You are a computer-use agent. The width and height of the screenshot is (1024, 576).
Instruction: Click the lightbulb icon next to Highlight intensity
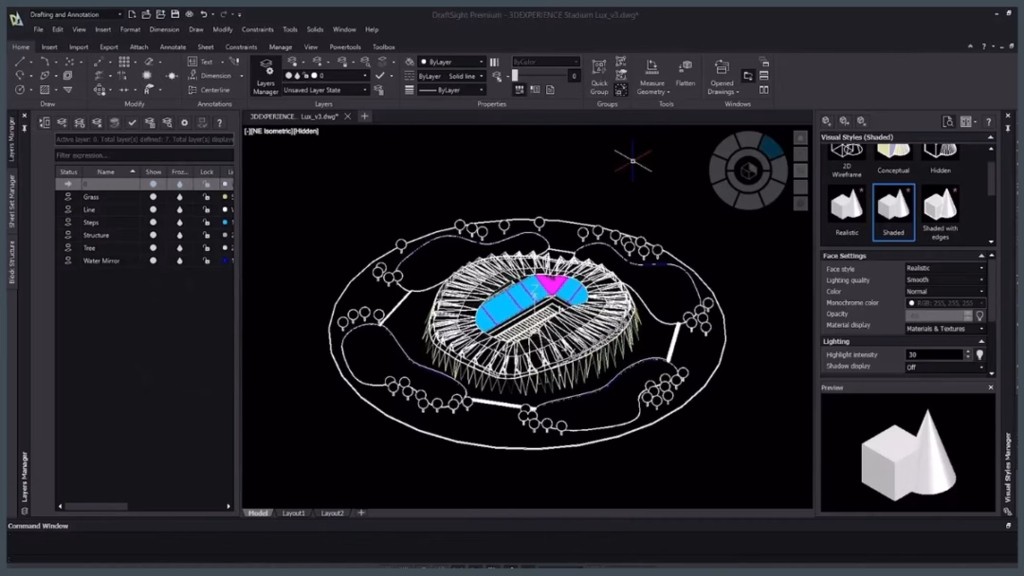(979, 355)
